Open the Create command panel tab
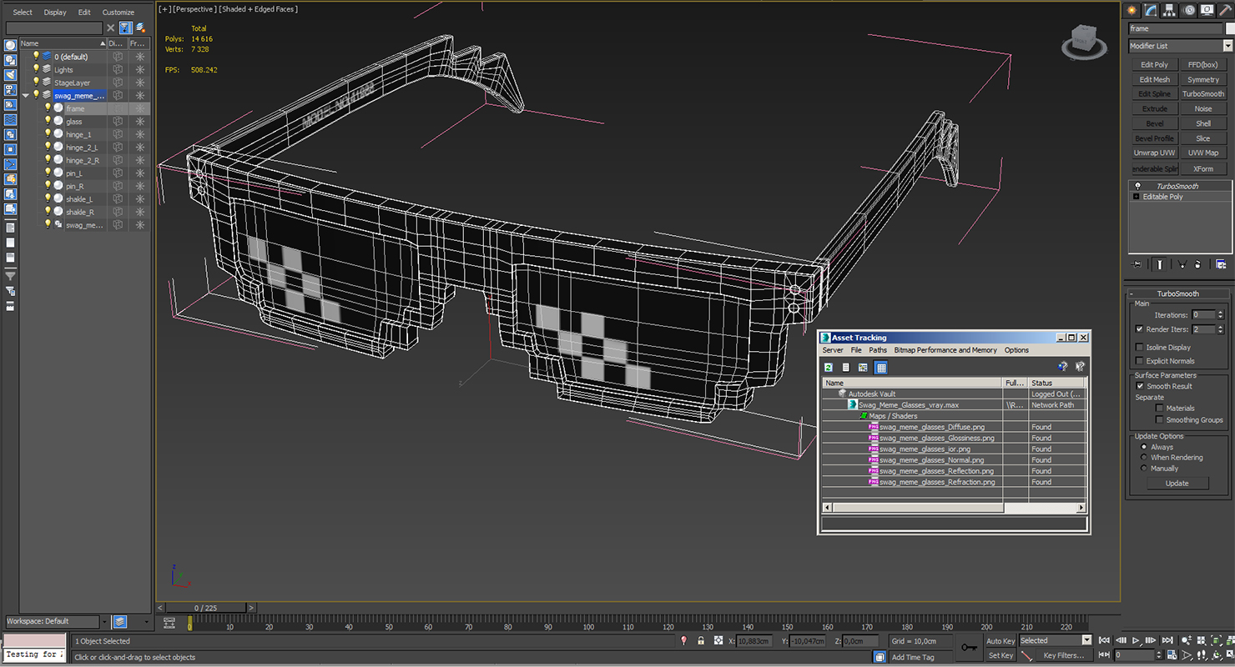 [1132, 10]
